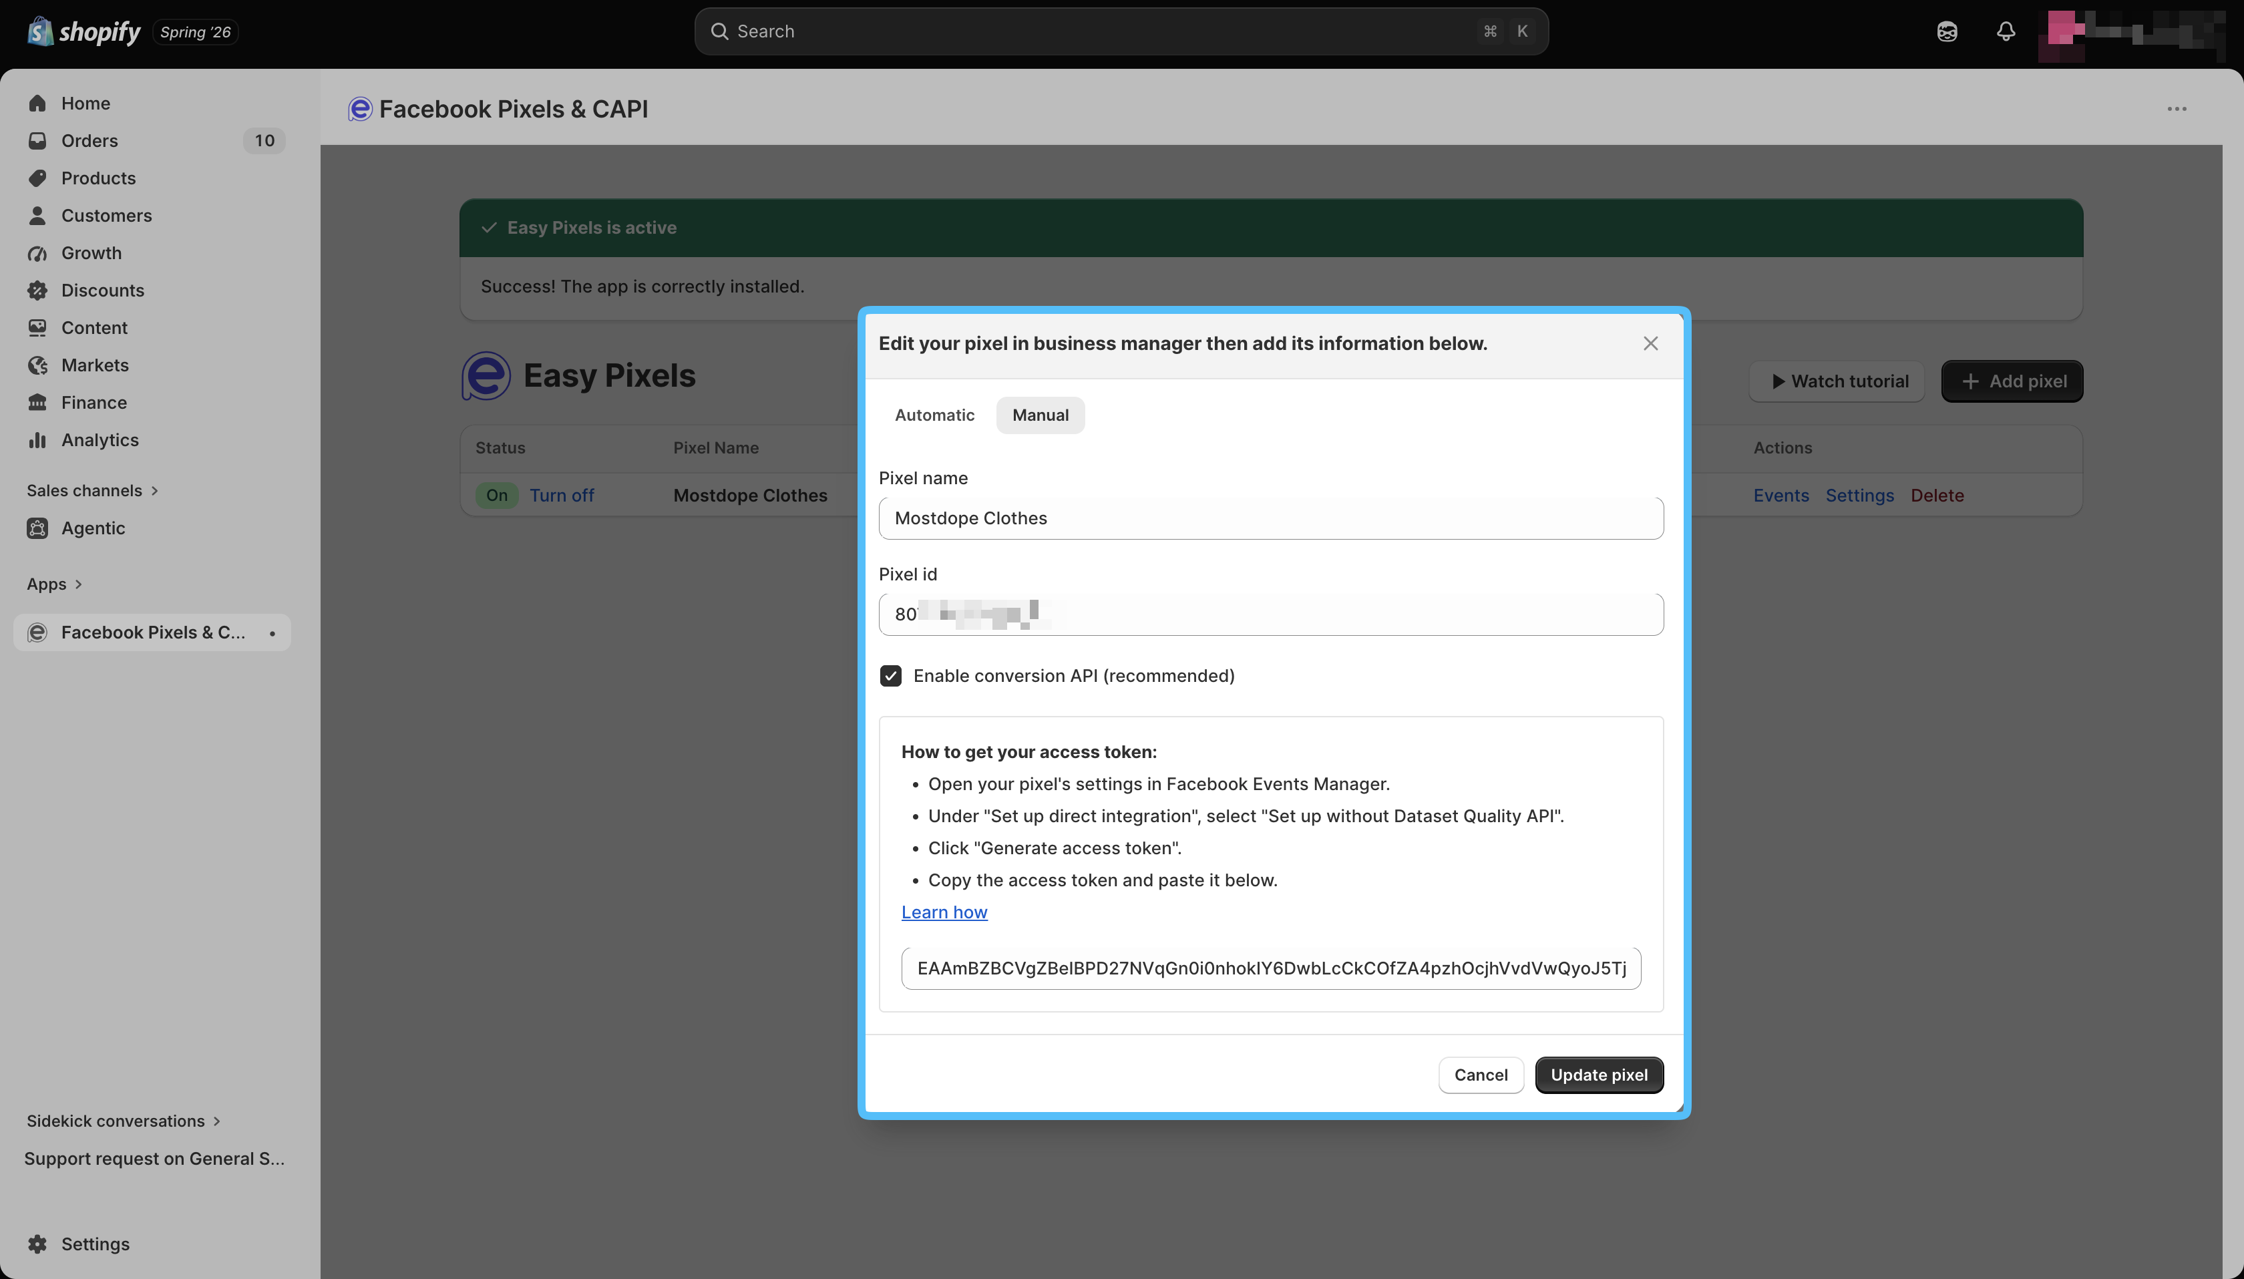Open Customers in the sidebar
2244x1279 pixels.
click(106, 215)
